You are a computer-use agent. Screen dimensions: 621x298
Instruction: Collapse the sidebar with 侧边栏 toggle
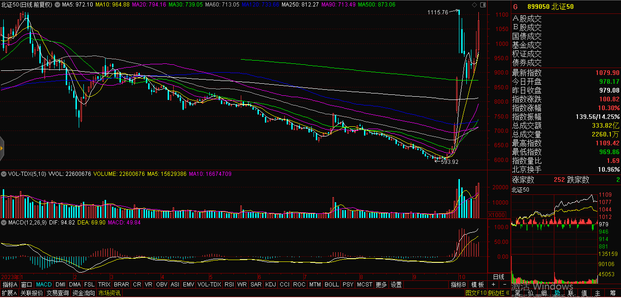pos(498,293)
